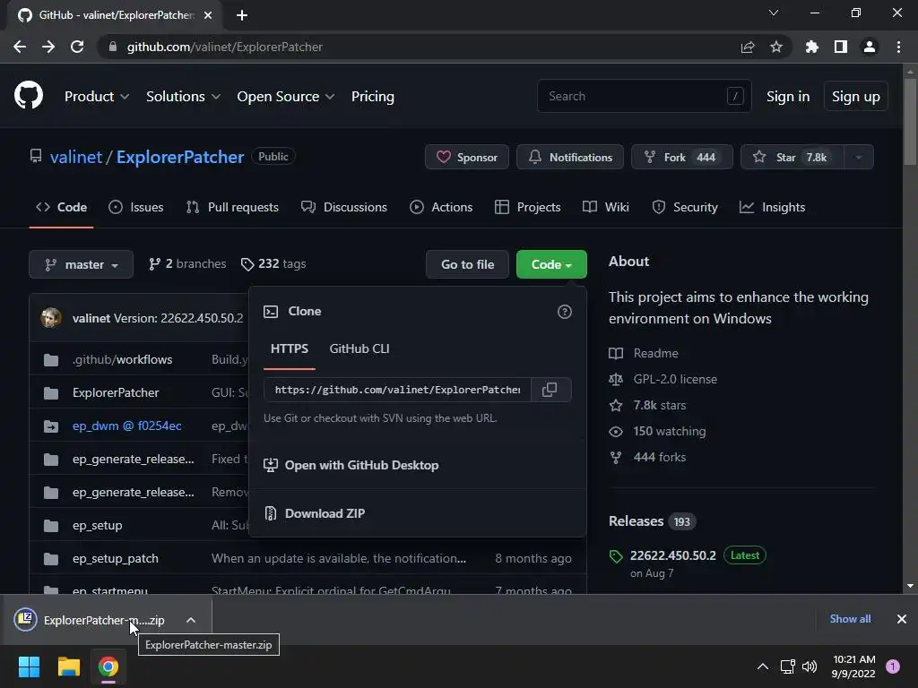918x688 pixels.
Task: Open the clone help question-mark icon
Action: click(x=565, y=312)
